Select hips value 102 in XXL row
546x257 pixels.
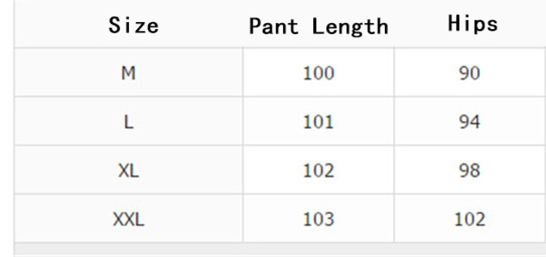[469, 220]
